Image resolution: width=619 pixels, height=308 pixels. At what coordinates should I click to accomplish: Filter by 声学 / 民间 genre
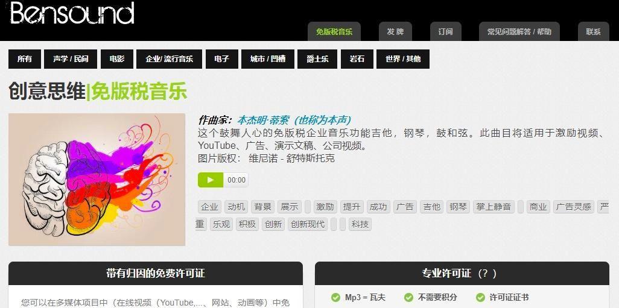[x=71, y=59]
